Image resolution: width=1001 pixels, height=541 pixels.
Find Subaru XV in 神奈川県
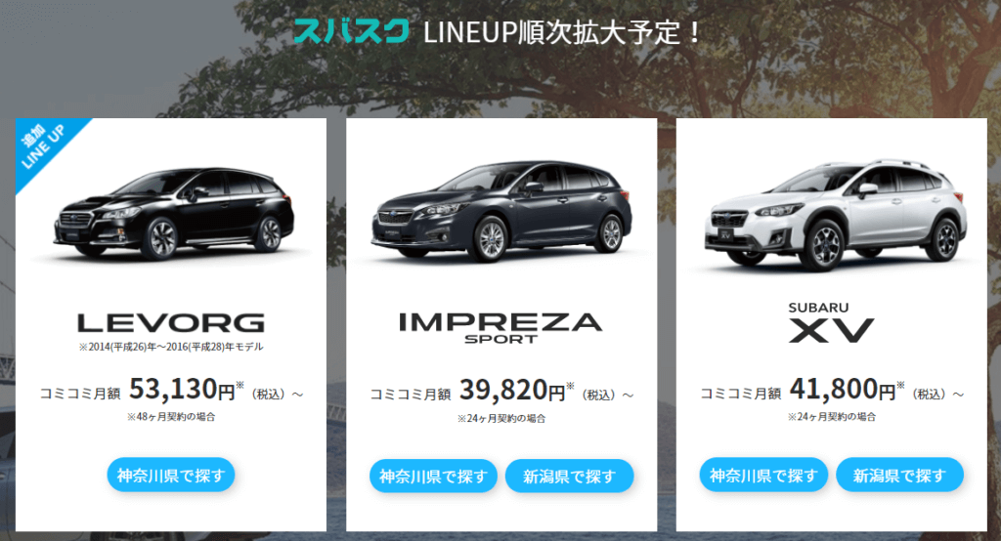click(x=763, y=476)
